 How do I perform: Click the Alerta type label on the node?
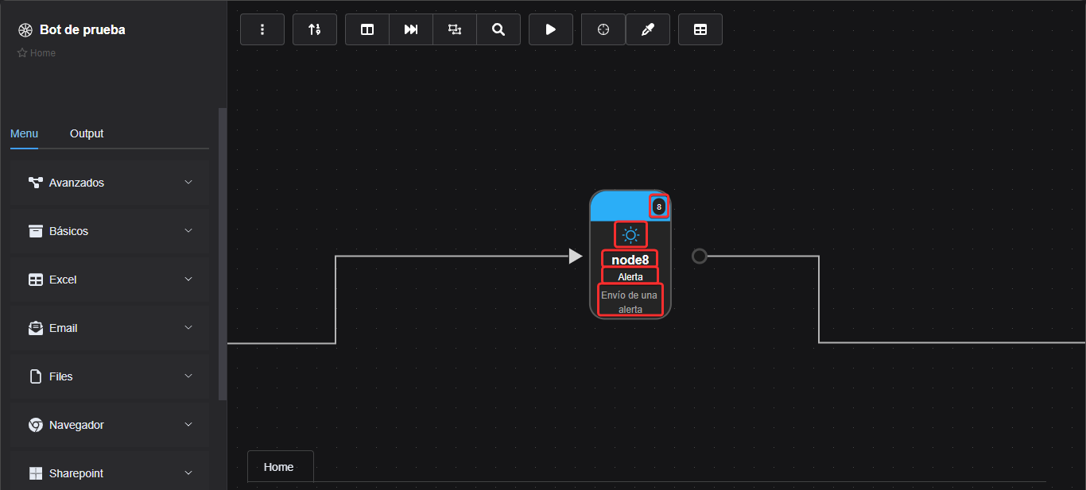coord(630,276)
